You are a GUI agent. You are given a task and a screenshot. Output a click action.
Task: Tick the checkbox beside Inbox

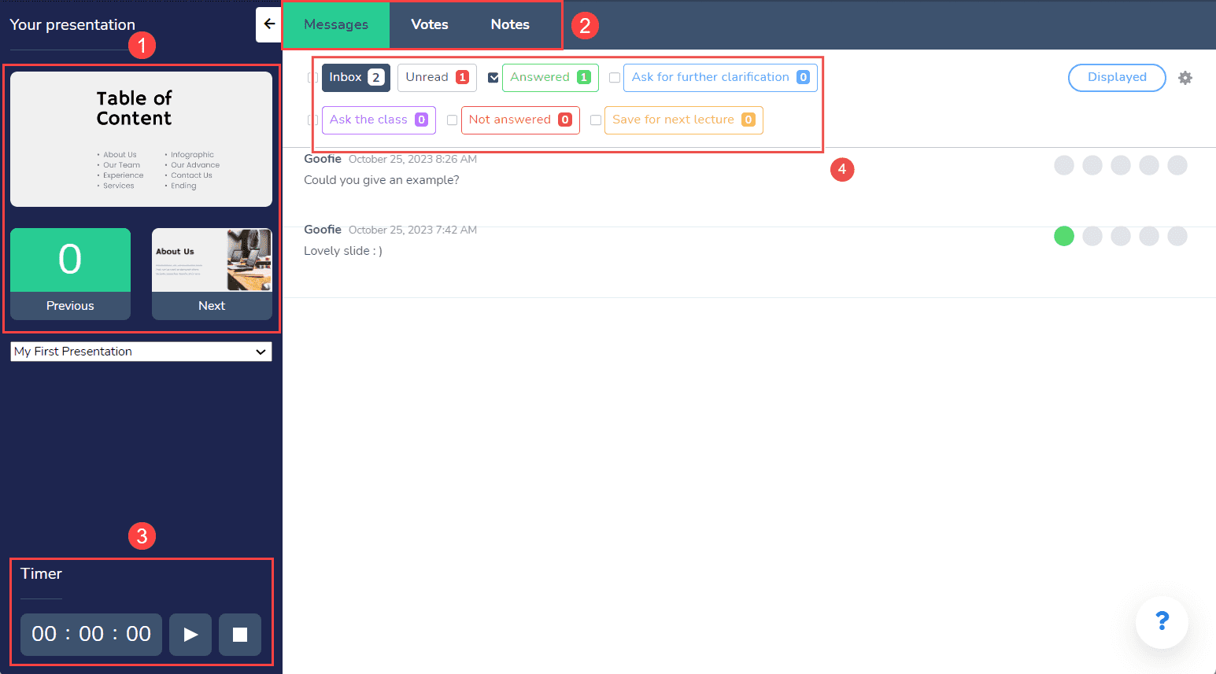[x=312, y=78]
